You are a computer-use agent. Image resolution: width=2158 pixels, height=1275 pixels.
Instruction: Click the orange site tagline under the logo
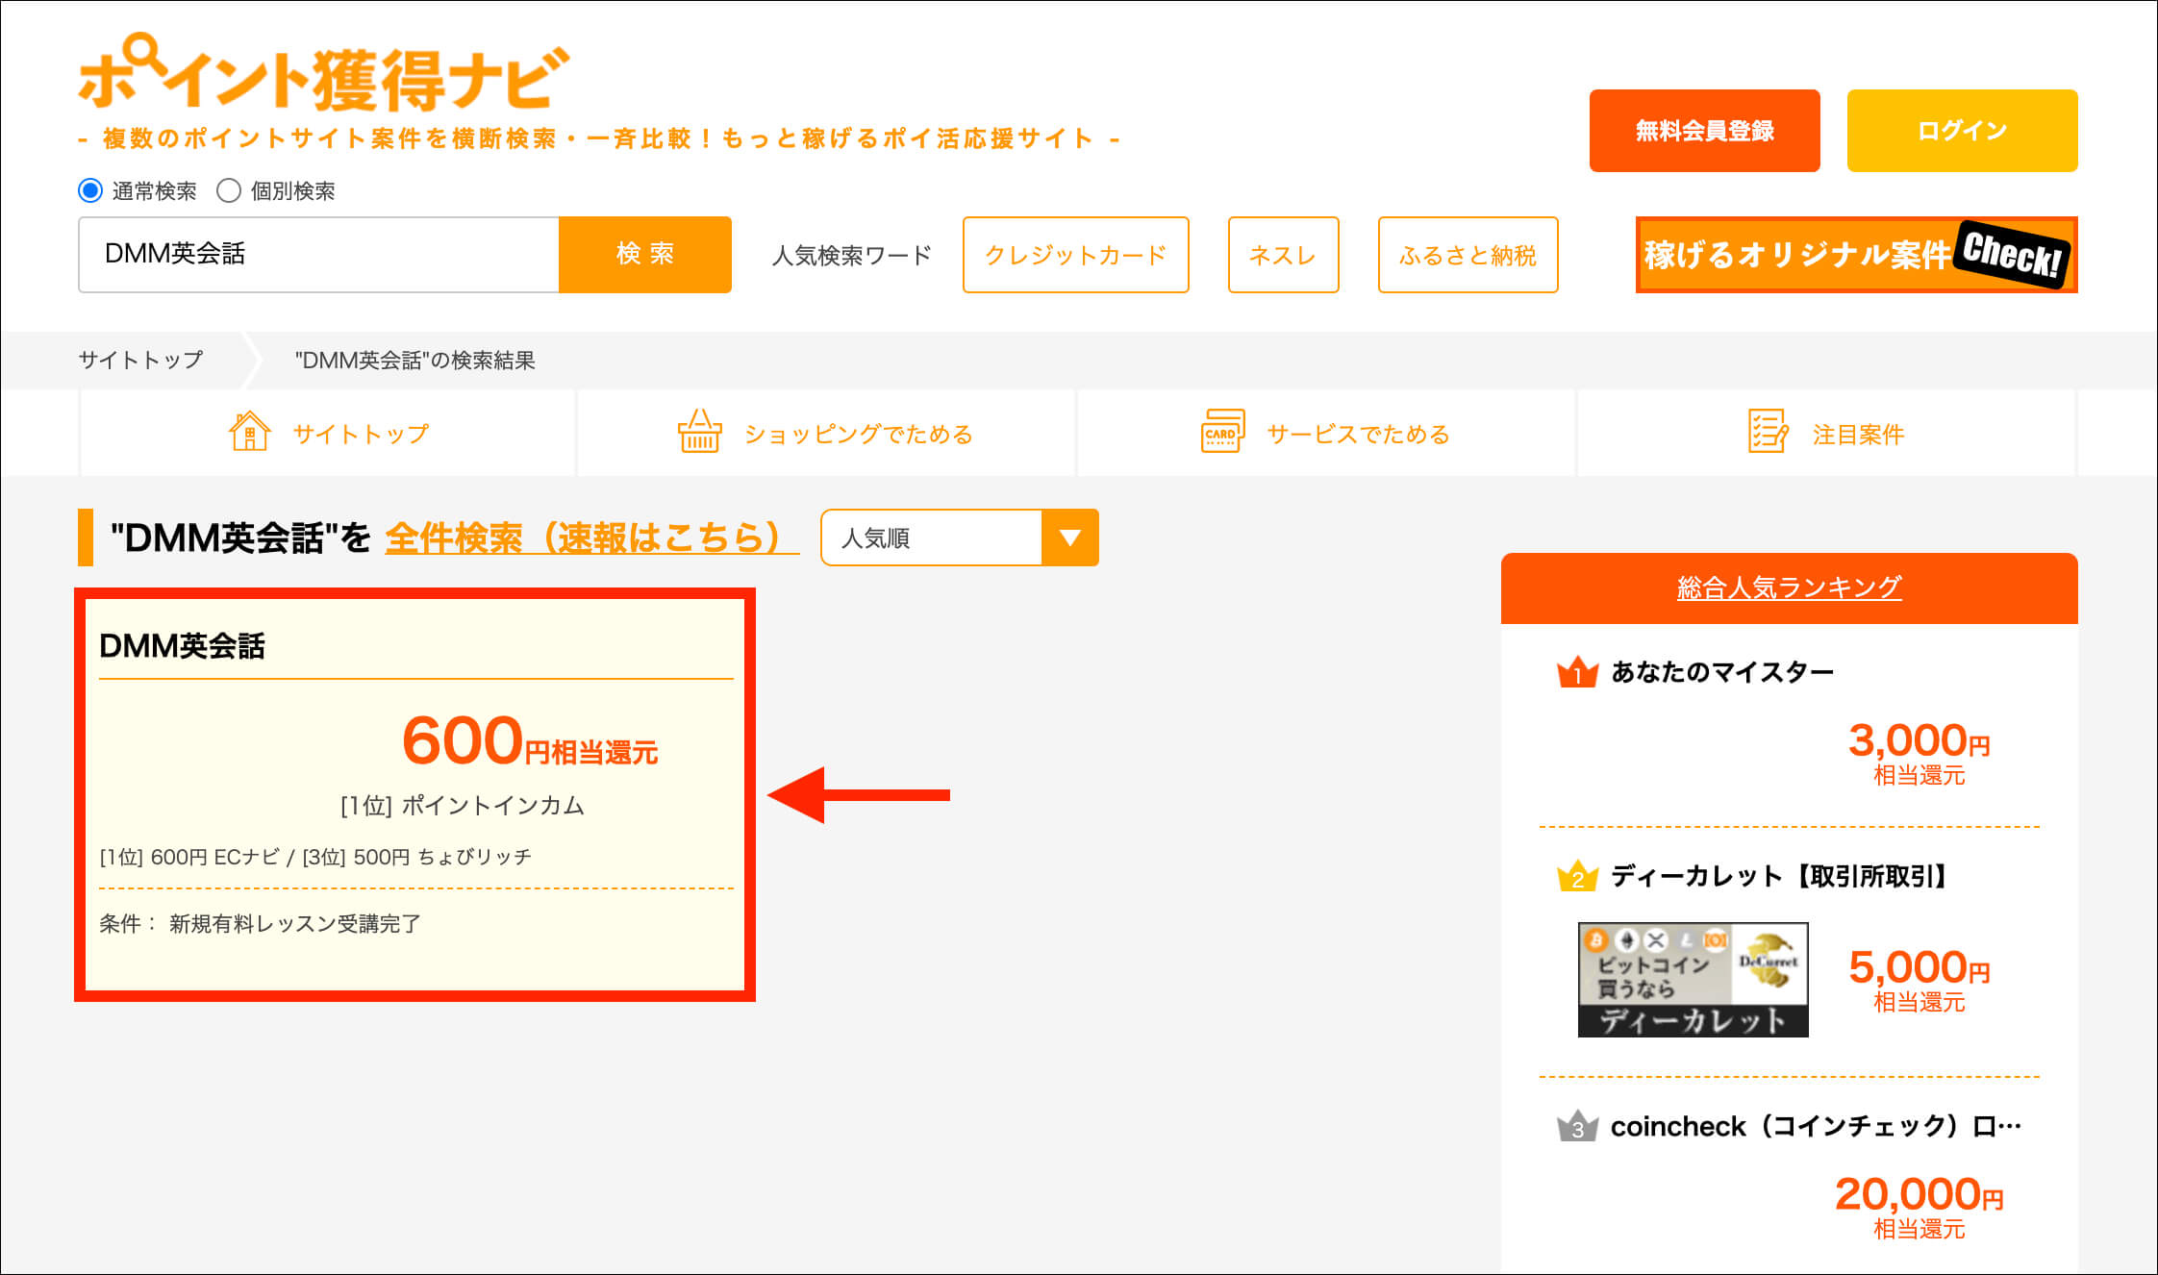(x=599, y=138)
